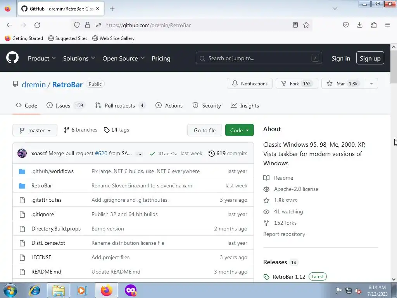Open the Insights tab
The width and height of the screenshot is (397, 298).
(245, 106)
